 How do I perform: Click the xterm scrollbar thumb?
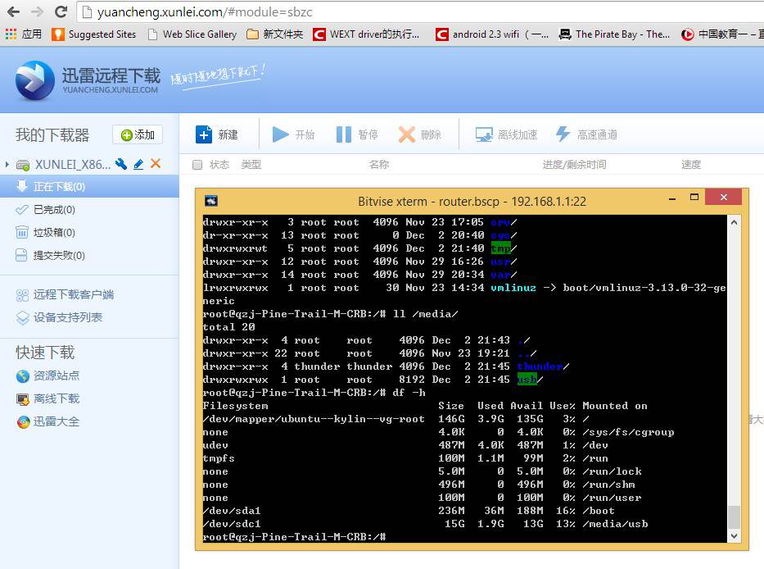coord(734,517)
